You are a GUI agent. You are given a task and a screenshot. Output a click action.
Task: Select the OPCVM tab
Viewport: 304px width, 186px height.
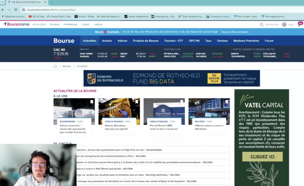pos(194,41)
